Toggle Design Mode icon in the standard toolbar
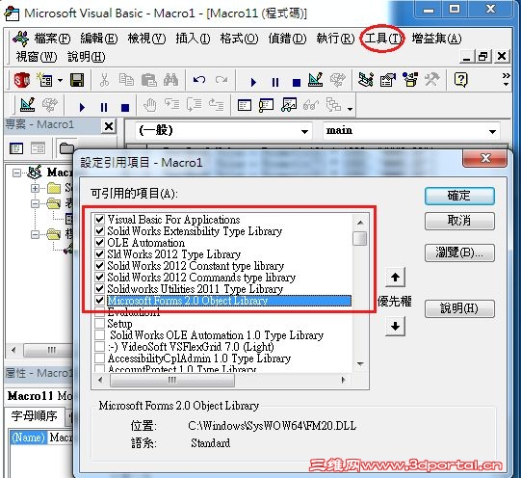The width and height of the screenshot is (521, 478). click(x=315, y=80)
